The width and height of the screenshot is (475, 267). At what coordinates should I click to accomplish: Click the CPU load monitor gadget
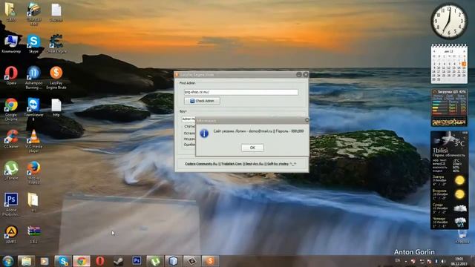coord(449,108)
